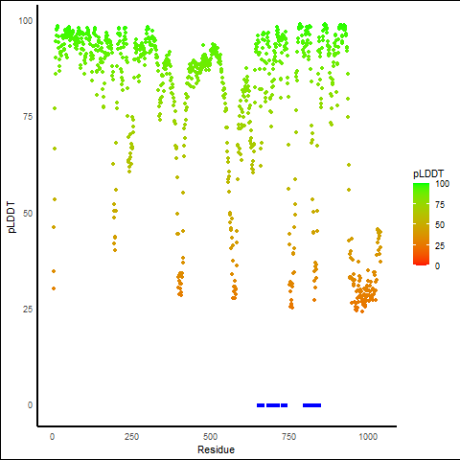The width and height of the screenshot is (460, 460).
Task: Click the longest blue segment near residue 825
Action: (x=311, y=405)
